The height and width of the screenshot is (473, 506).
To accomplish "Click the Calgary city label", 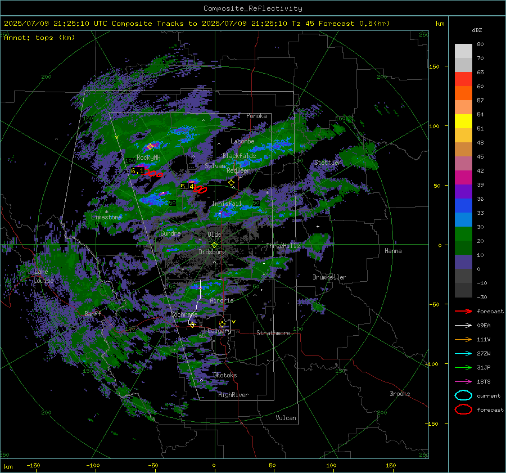I will 219,331.
